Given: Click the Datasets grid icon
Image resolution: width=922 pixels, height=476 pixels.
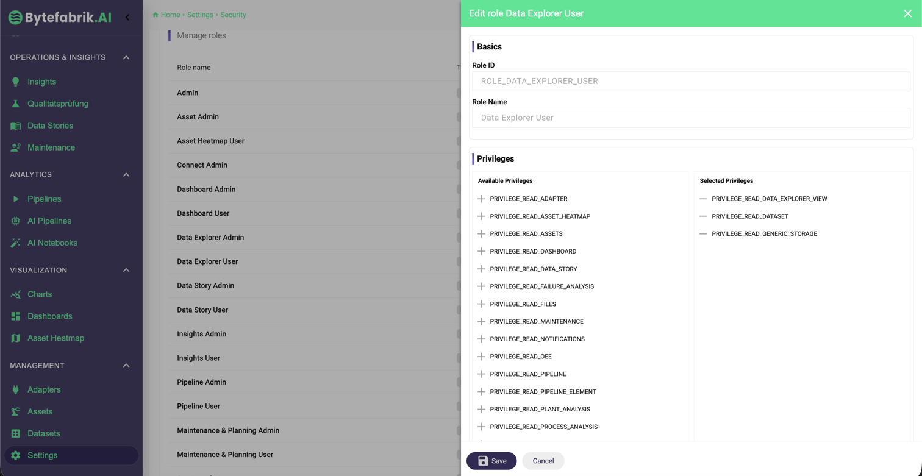Looking at the screenshot, I should coord(16,433).
